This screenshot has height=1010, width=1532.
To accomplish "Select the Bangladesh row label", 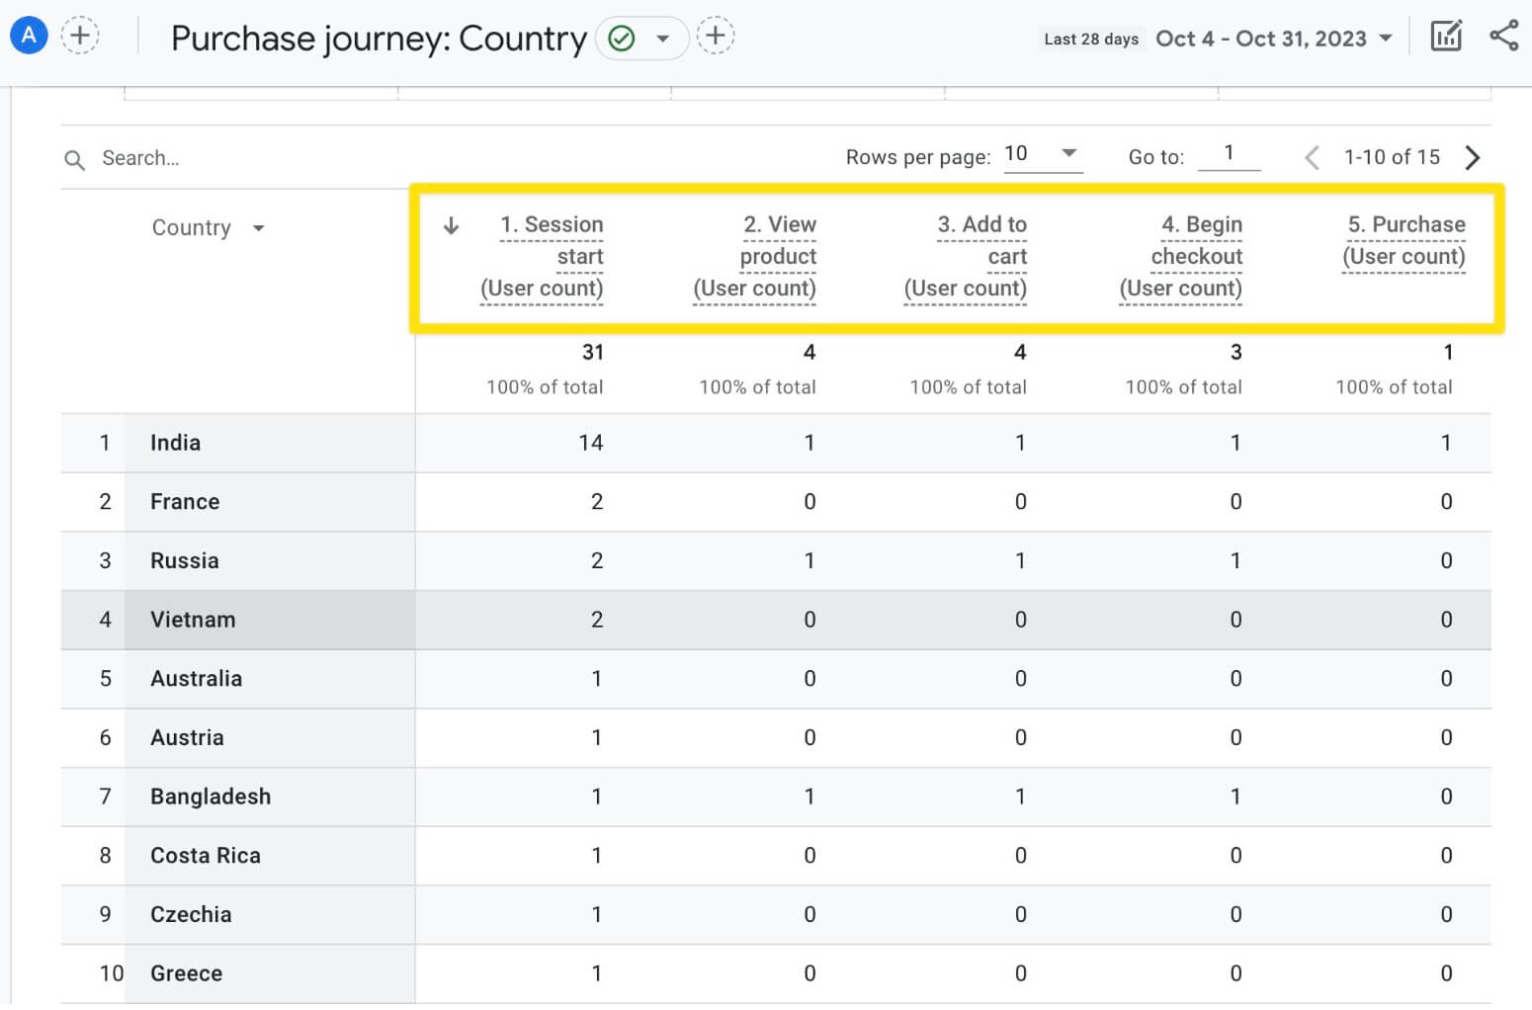I will pyautogui.click(x=211, y=797).
